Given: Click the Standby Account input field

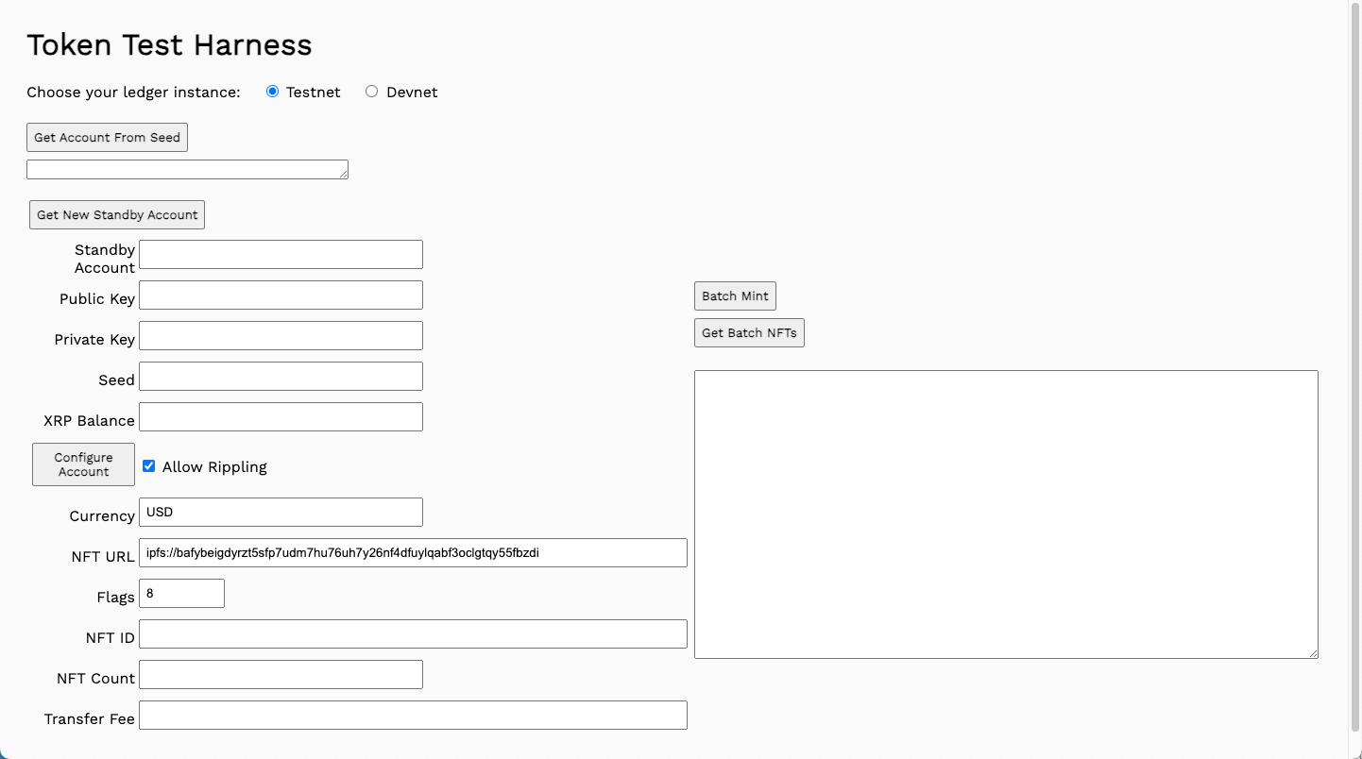Looking at the screenshot, I should click(281, 255).
